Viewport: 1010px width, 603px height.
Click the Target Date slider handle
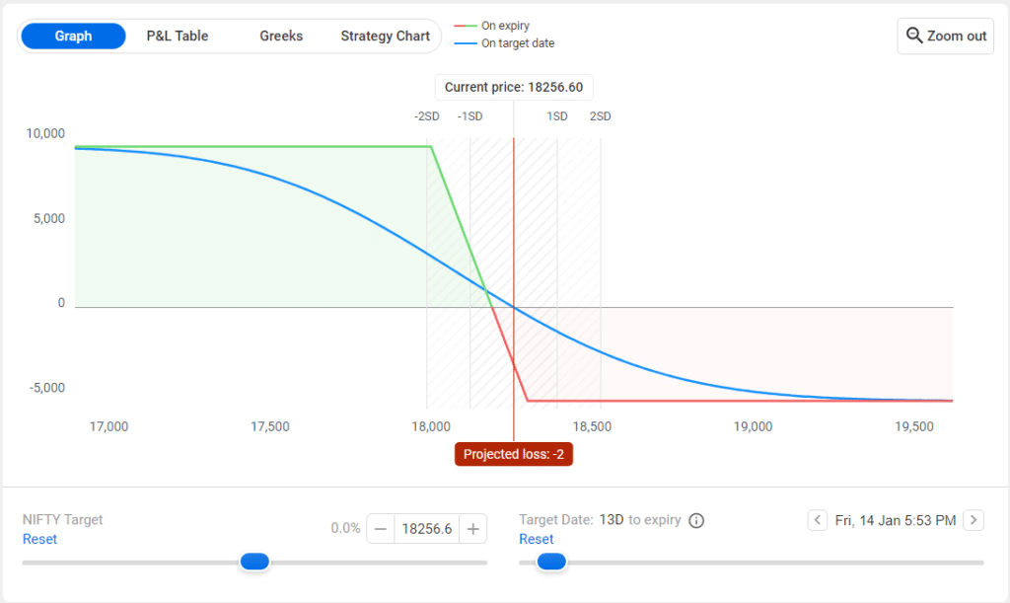click(552, 561)
